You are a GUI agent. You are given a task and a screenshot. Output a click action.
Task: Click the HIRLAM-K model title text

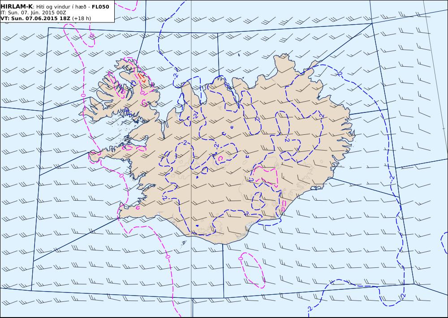tap(17, 7)
